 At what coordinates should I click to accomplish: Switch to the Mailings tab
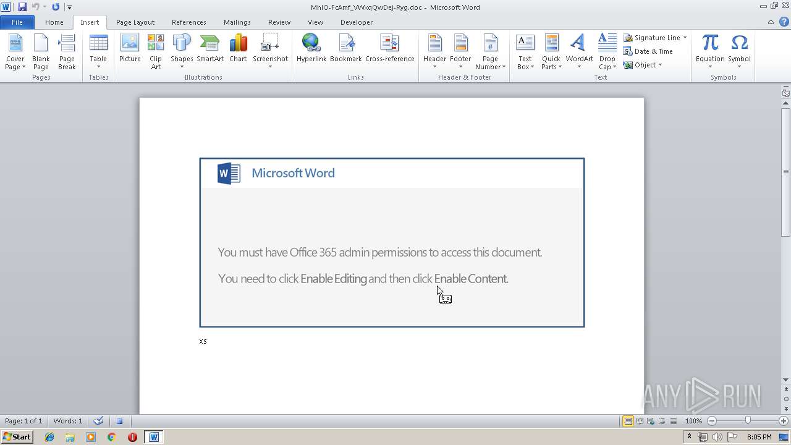click(x=237, y=22)
